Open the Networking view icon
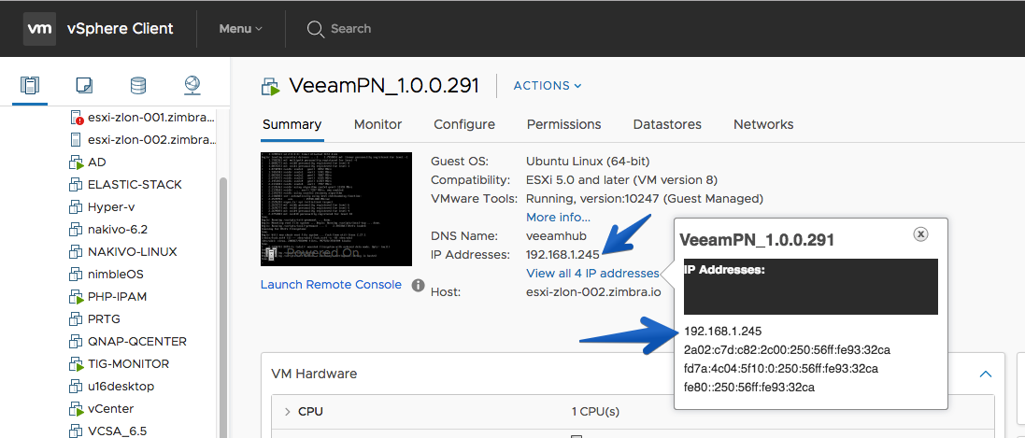1025x438 pixels. (192, 85)
